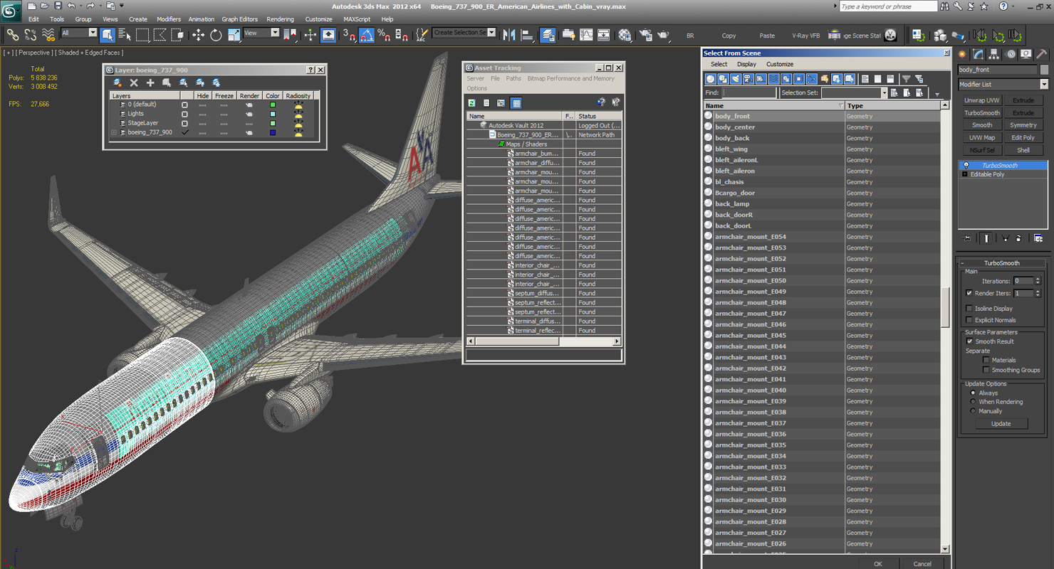Open the Material Editor icon
The image size is (1054, 569).
tap(625, 35)
